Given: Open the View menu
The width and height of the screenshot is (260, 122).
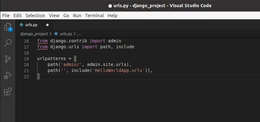Looking at the screenshot, I should [54, 16].
